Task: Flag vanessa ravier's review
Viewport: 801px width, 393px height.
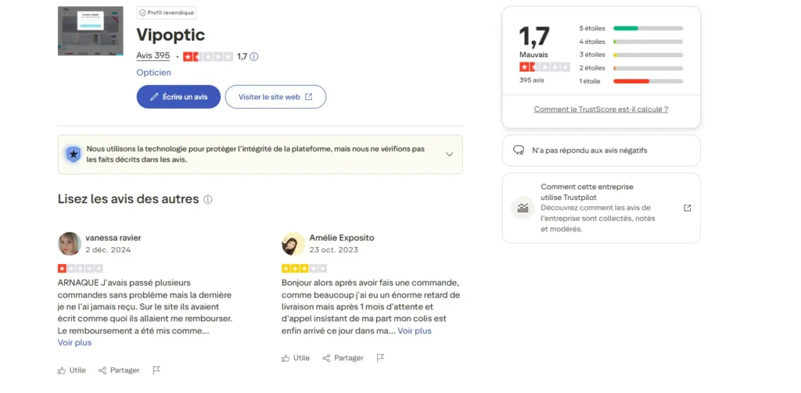Action: (x=156, y=370)
